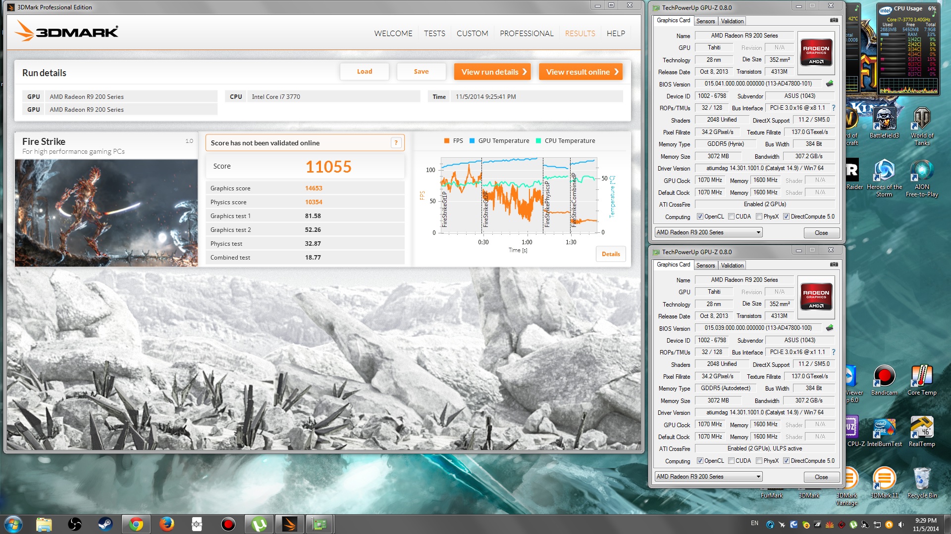
Task: Click the GPU-Z screenshot camera icon in top window
Action: 834,20
